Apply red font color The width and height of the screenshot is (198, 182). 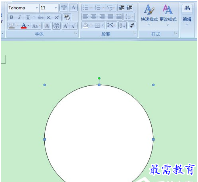[24, 26]
